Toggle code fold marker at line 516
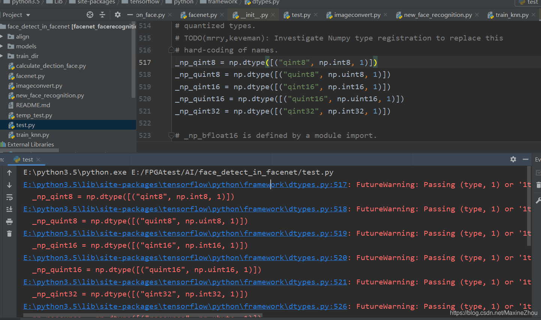The height and width of the screenshot is (320, 541). [171, 50]
